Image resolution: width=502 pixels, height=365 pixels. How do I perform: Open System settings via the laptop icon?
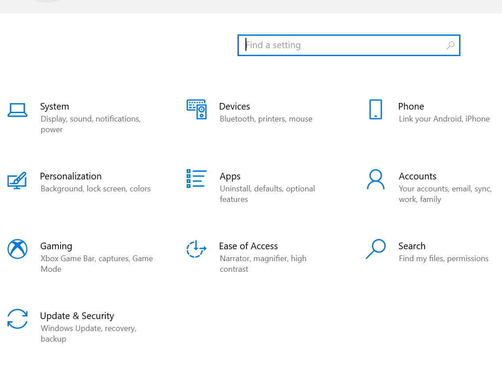click(x=17, y=110)
